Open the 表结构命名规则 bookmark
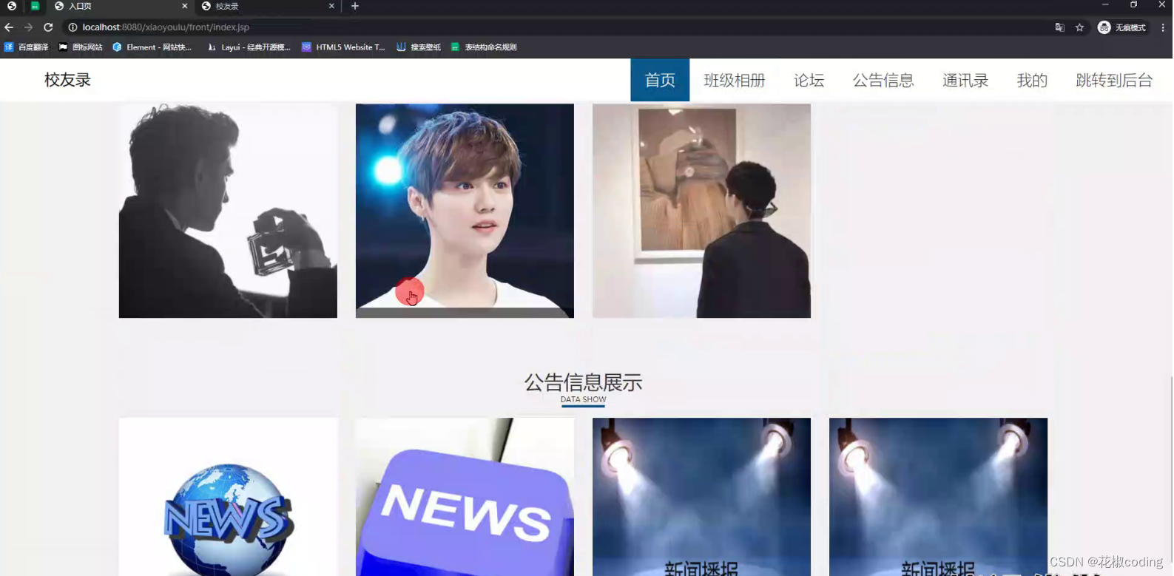The width and height of the screenshot is (1174, 576). coord(484,47)
